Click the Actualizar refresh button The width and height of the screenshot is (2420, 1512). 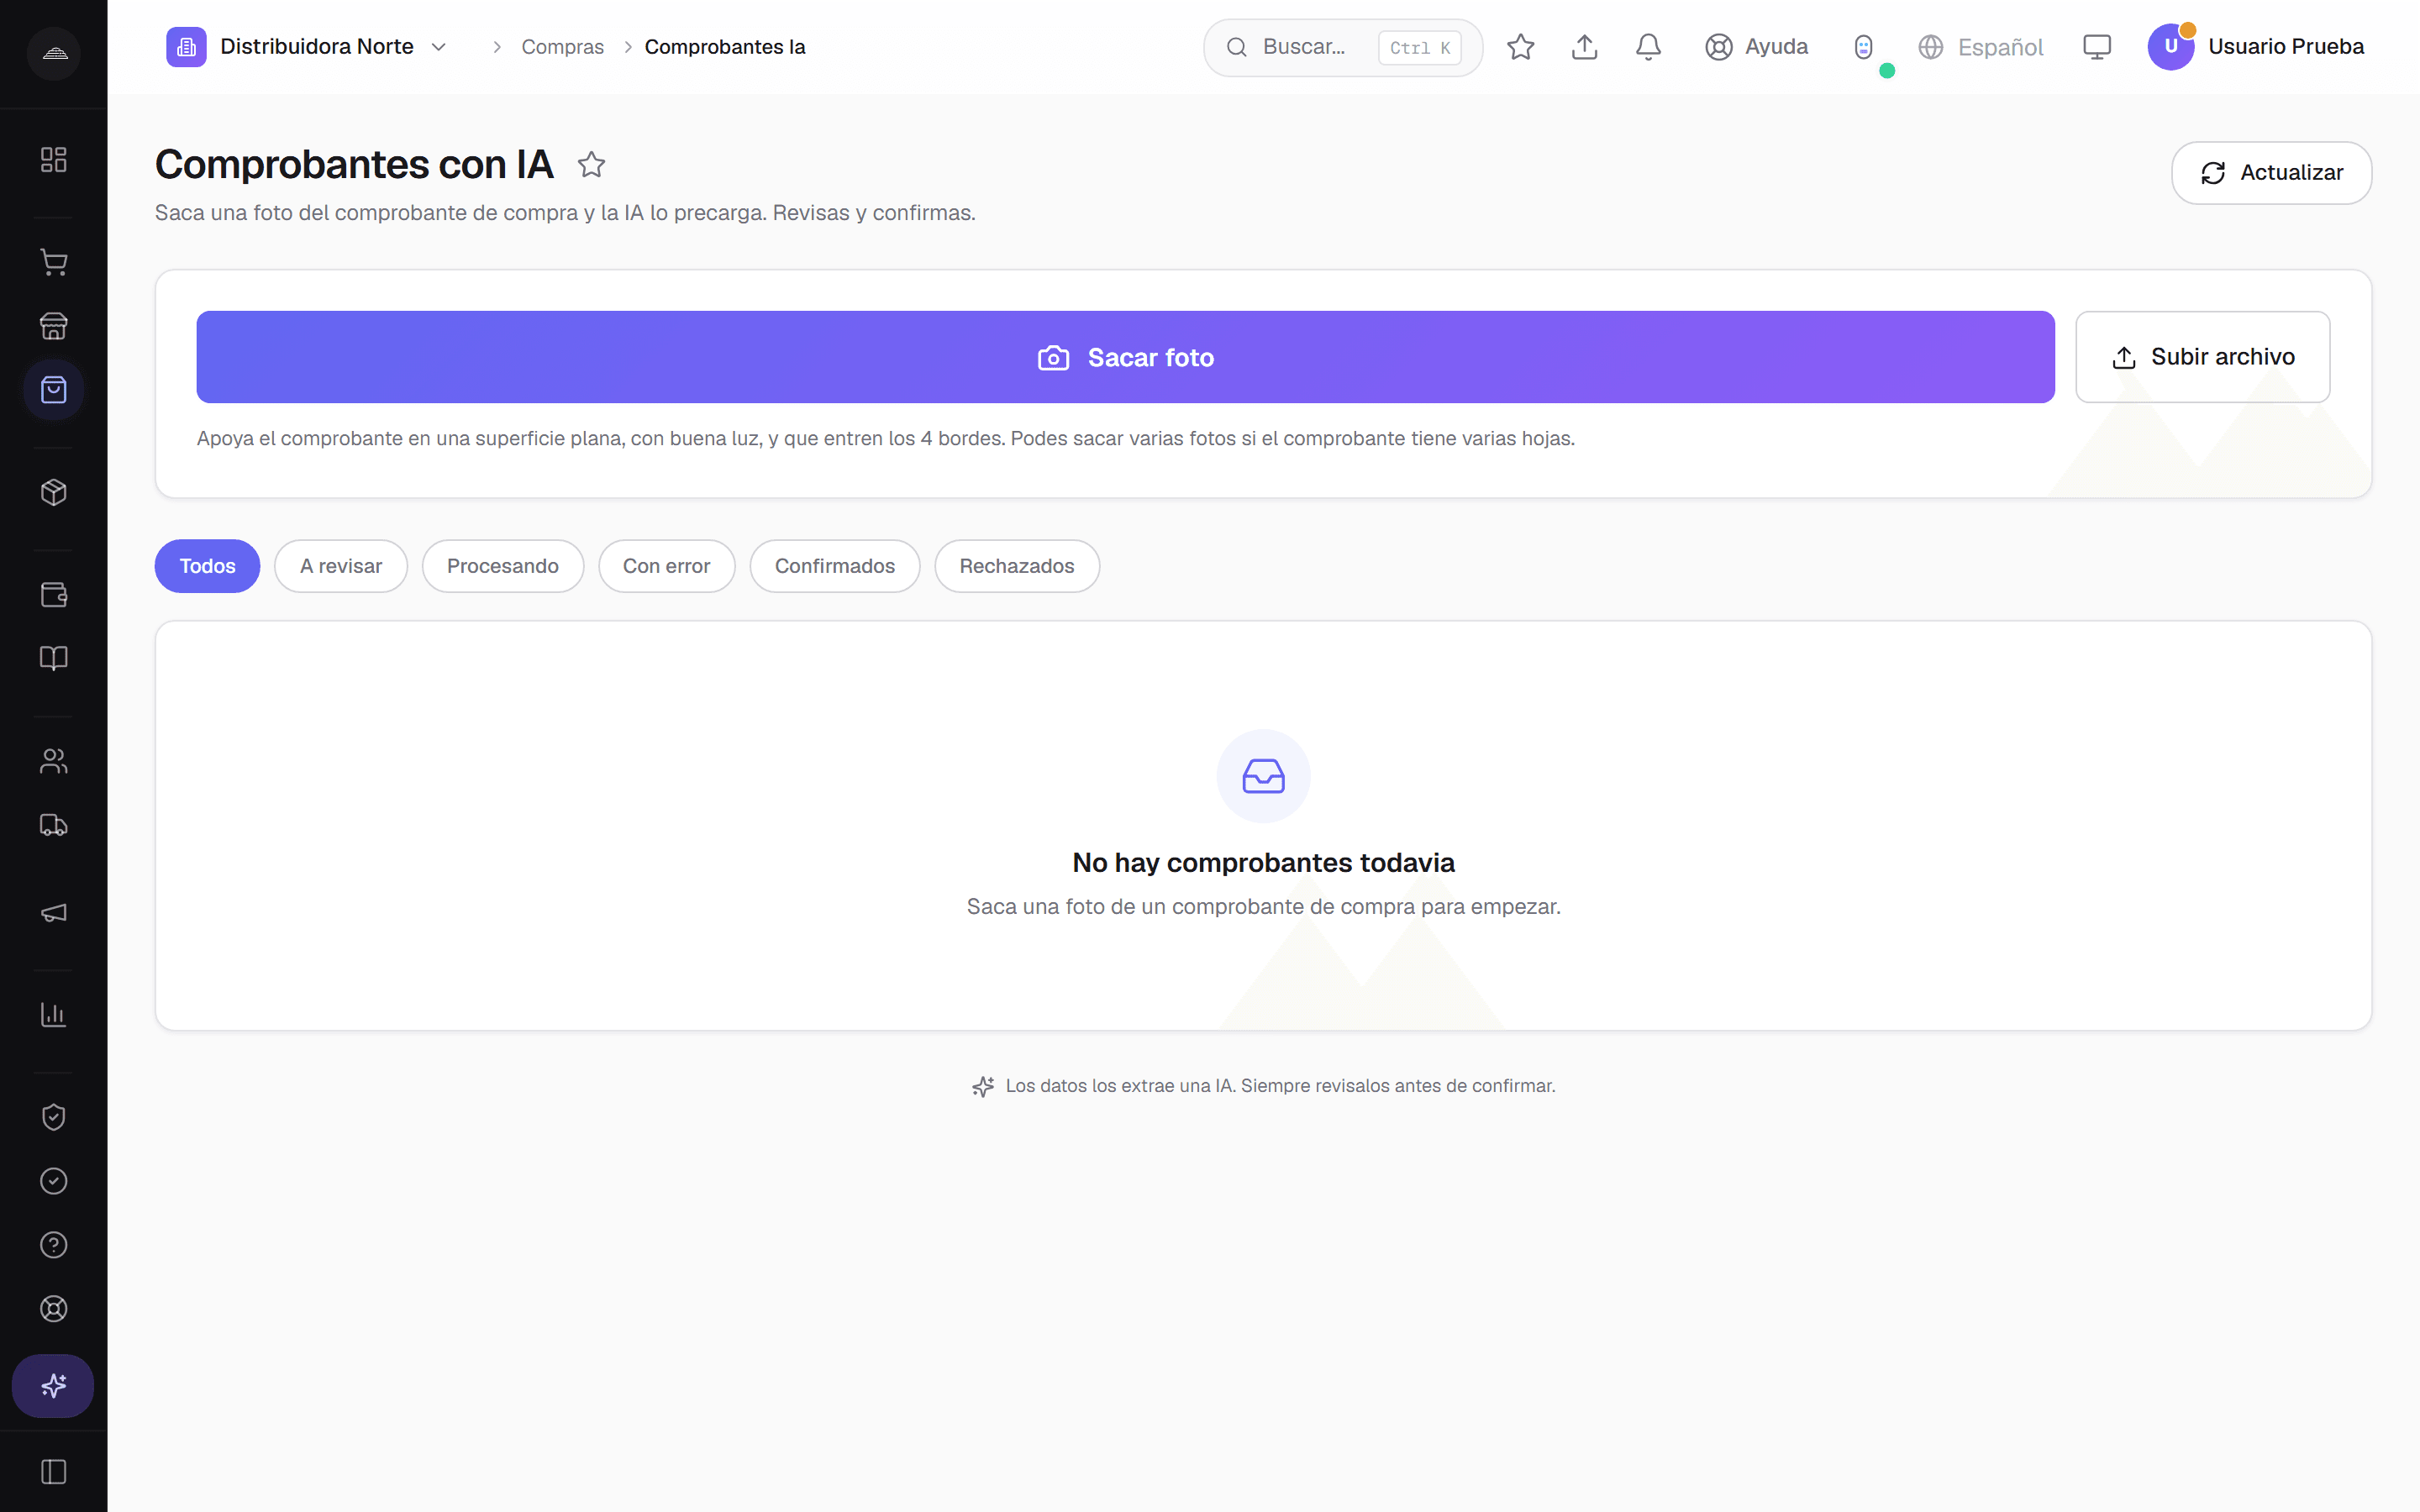point(2271,173)
